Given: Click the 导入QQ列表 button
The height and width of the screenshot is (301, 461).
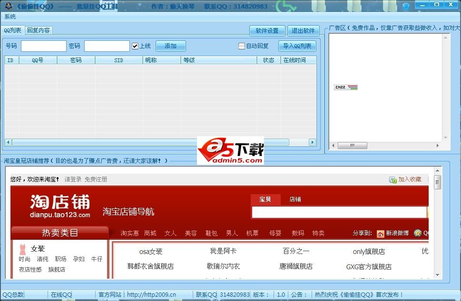Looking at the screenshot, I should click(x=297, y=46).
